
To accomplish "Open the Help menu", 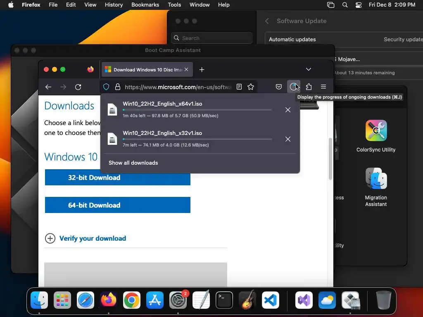I will 223,5.
